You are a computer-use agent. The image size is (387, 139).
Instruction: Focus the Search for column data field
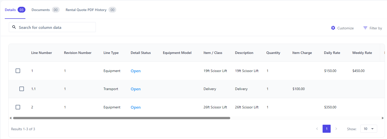55,27
